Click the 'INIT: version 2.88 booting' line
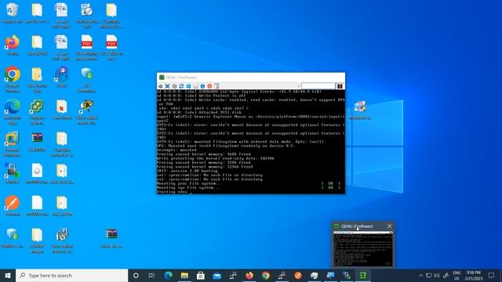502x282 pixels. 187,171
